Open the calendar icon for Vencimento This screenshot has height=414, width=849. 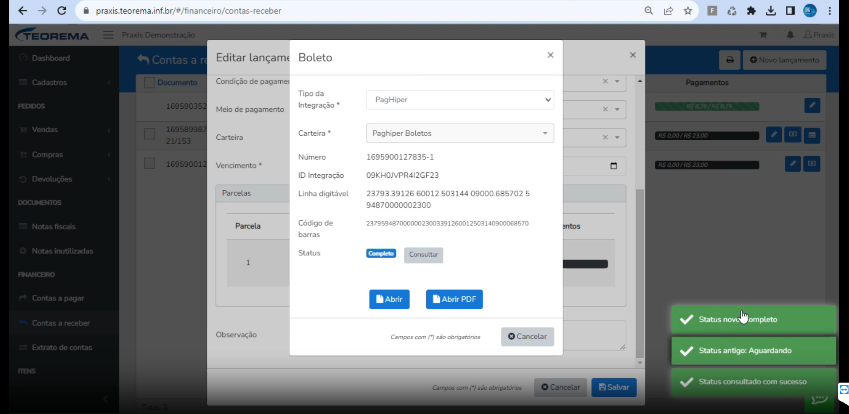614,166
